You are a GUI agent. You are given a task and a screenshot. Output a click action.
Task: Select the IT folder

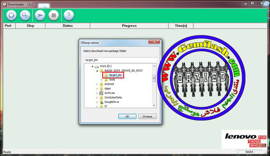106,106
